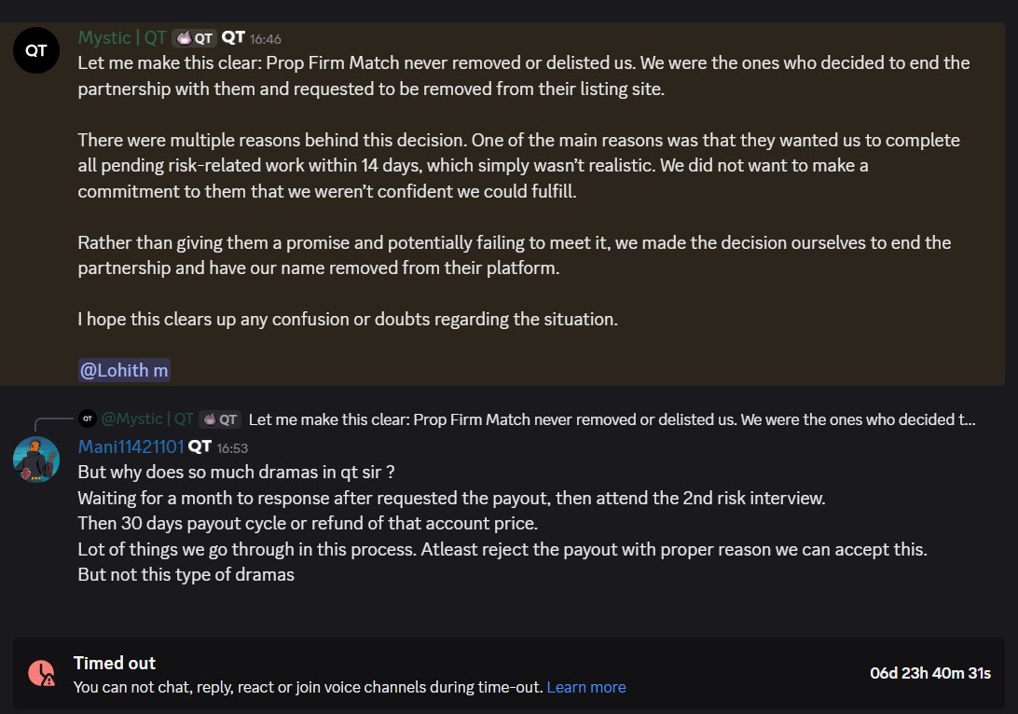Image resolution: width=1018 pixels, height=714 pixels.
Task: Click the timed out clock warning icon
Action: point(42,673)
